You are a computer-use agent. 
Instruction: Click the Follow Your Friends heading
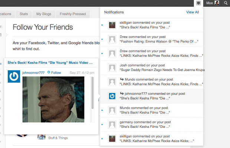[43, 27]
